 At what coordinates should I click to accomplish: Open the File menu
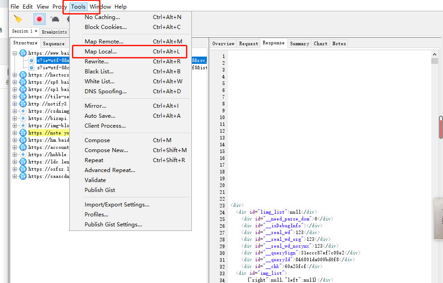[x=14, y=6]
